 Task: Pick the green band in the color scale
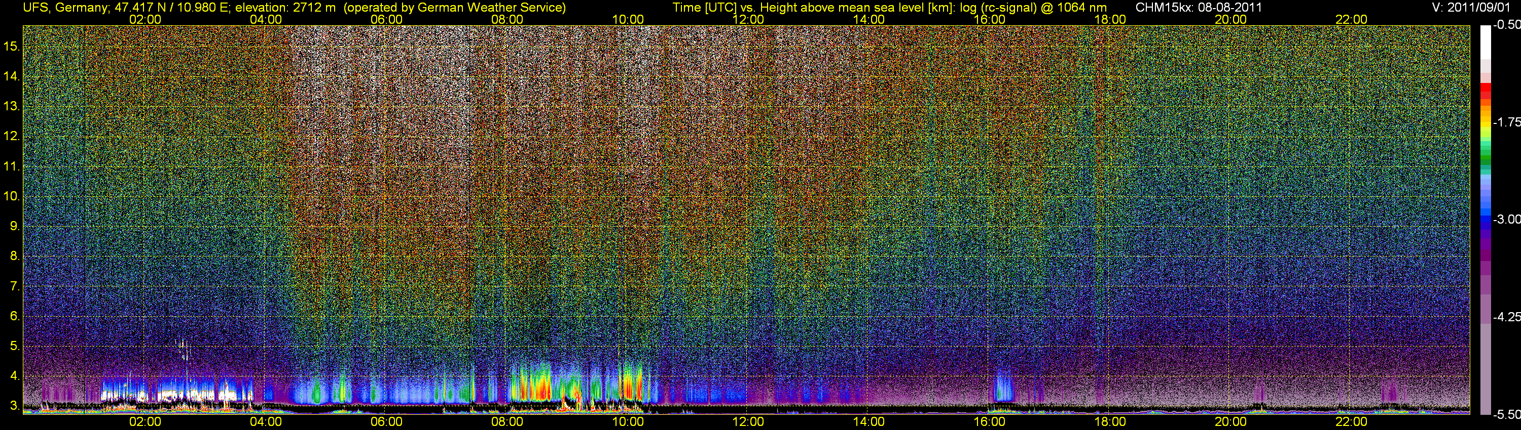coord(1486,158)
